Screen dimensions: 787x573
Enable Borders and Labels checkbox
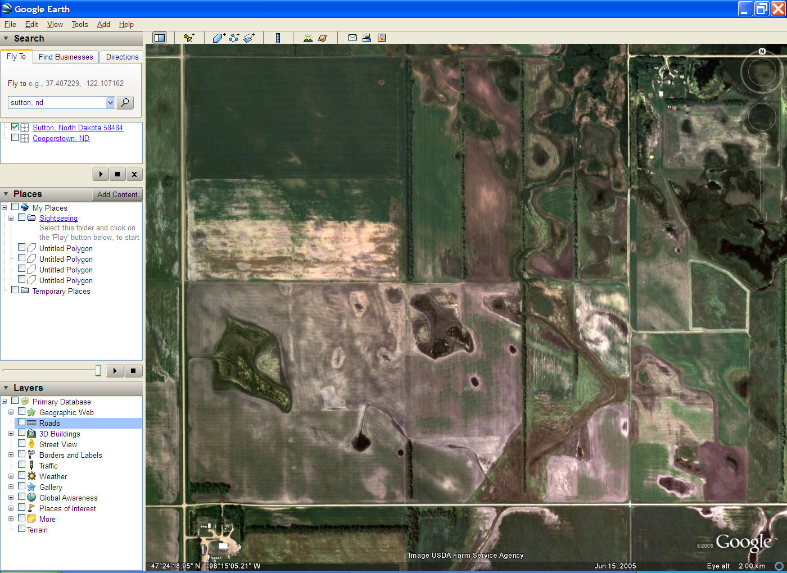(21, 454)
